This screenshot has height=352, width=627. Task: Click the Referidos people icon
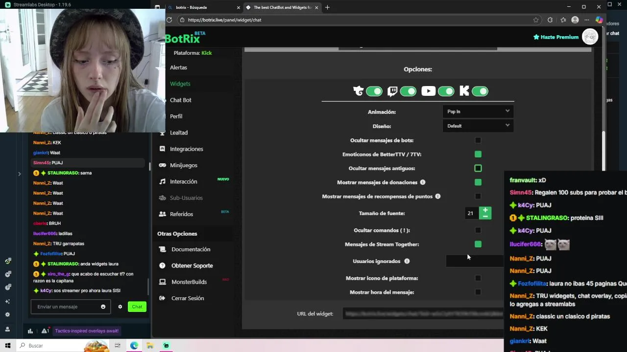[x=163, y=214]
